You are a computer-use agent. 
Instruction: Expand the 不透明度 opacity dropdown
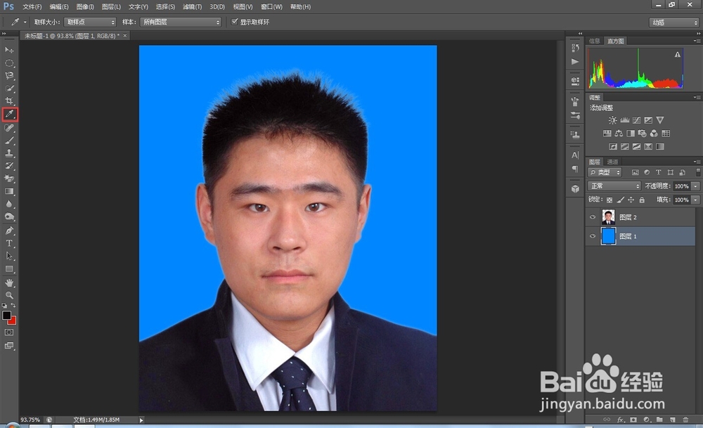[695, 186]
